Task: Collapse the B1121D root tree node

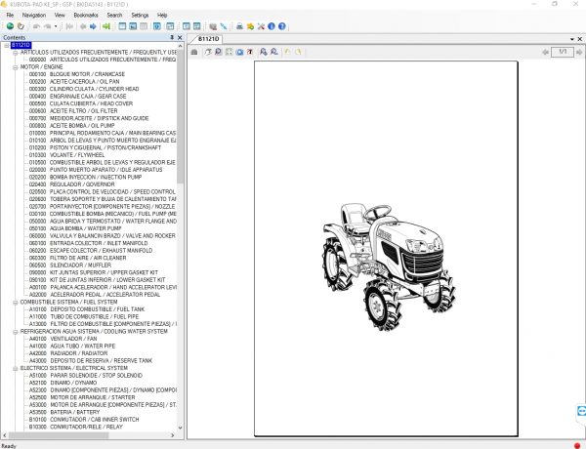Action: click(5, 46)
